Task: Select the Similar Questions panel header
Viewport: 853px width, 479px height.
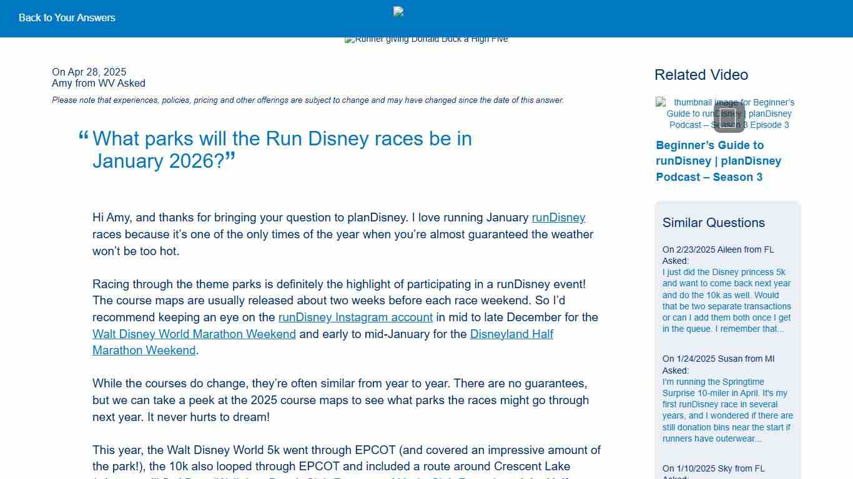Action: (713, 223)
